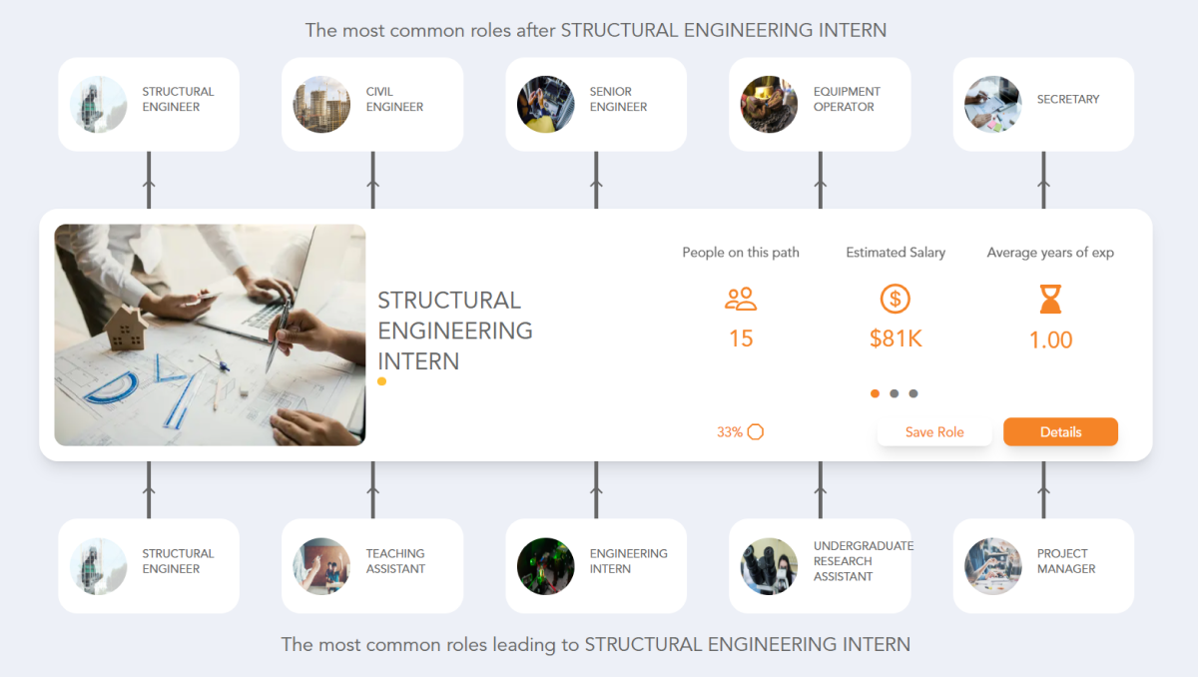
Task: Click the Senior Engineer circular photo icon
Action: click(544, 104)
